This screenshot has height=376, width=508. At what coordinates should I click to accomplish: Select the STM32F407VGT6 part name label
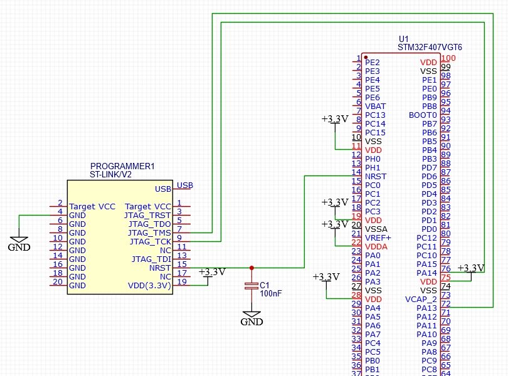pos(430,47)
